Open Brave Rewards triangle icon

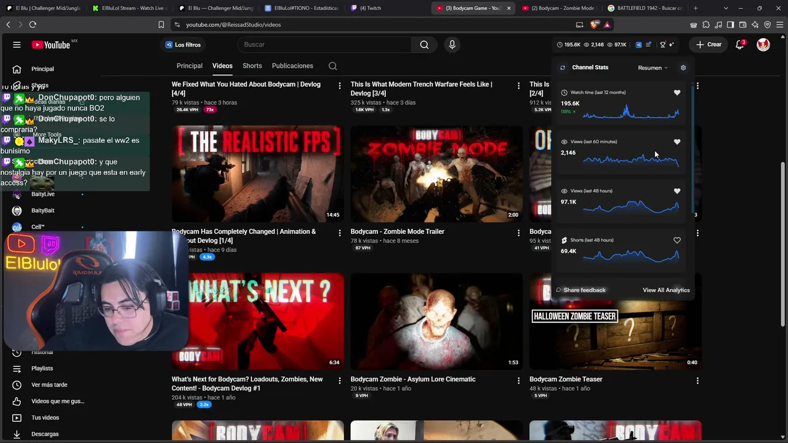tap(607, 25)
